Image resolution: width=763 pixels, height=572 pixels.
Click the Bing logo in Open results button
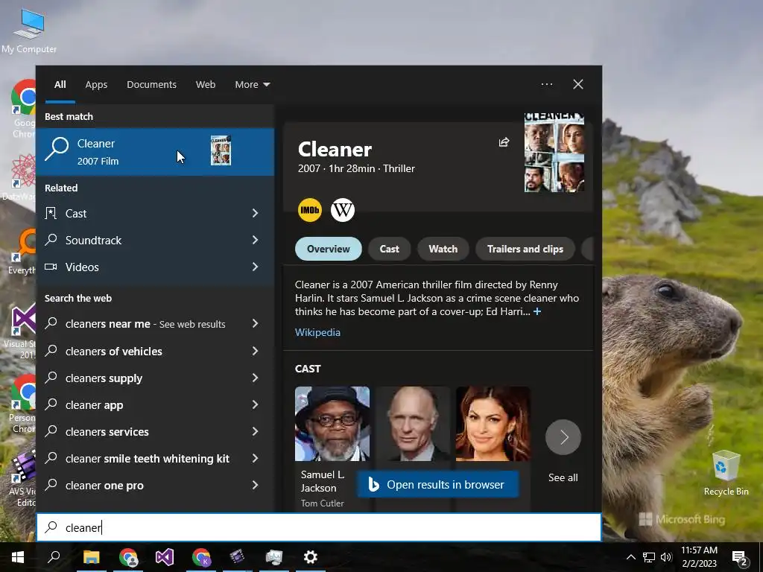pos(373,484)
